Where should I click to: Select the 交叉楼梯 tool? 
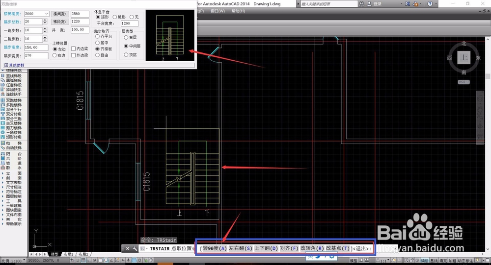coord(11,123)
